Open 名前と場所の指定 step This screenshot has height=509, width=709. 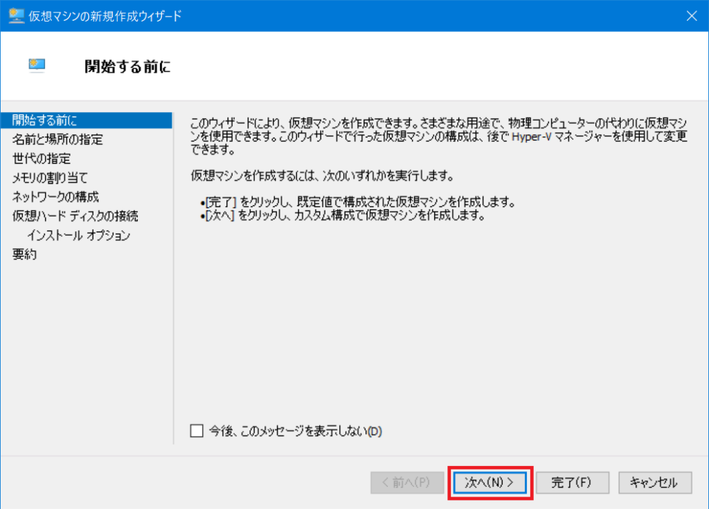(x=57, y=139)
